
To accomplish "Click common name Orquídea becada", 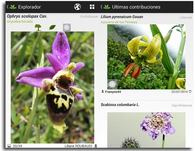I will pos(20,21).
